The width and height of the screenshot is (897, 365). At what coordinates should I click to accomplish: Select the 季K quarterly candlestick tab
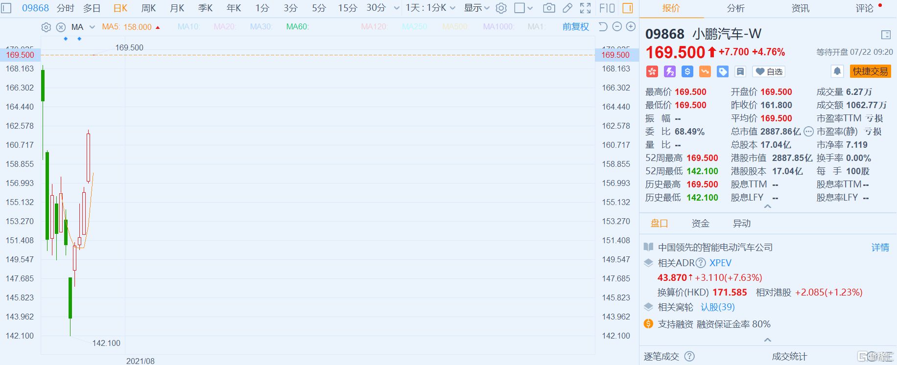[x=206, y=8]
